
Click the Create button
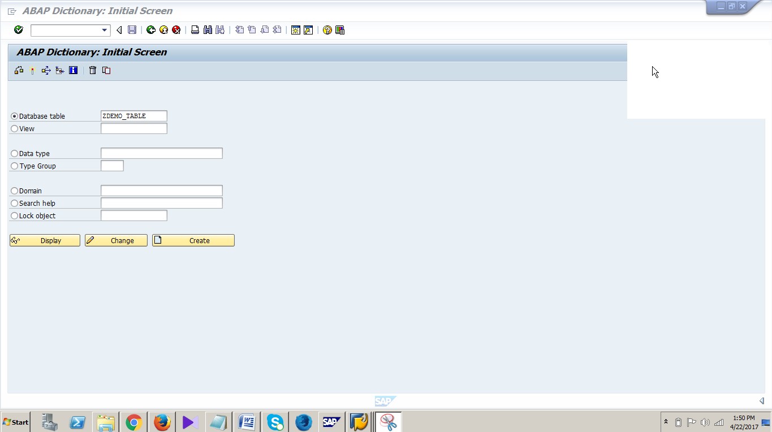pos(193,240)
